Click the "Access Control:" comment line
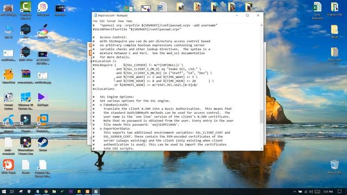The image size is (347, 195). tap(113, 37)
